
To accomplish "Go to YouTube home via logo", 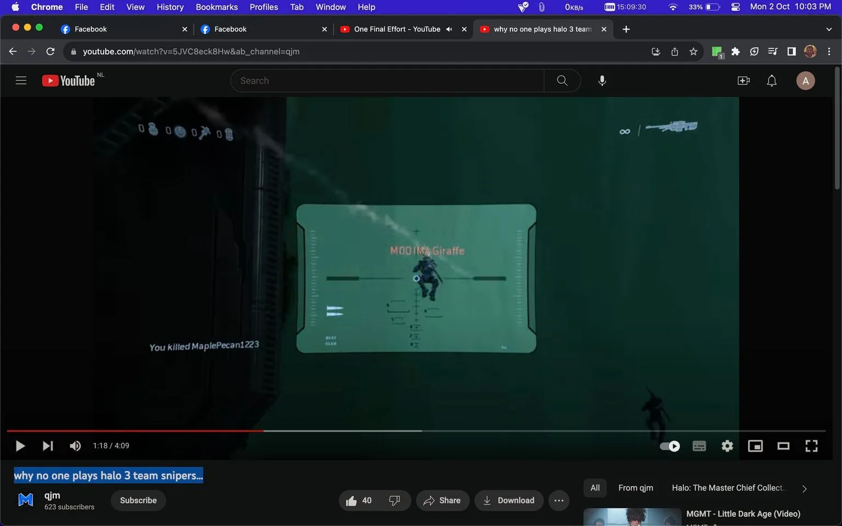I will 69,81.
